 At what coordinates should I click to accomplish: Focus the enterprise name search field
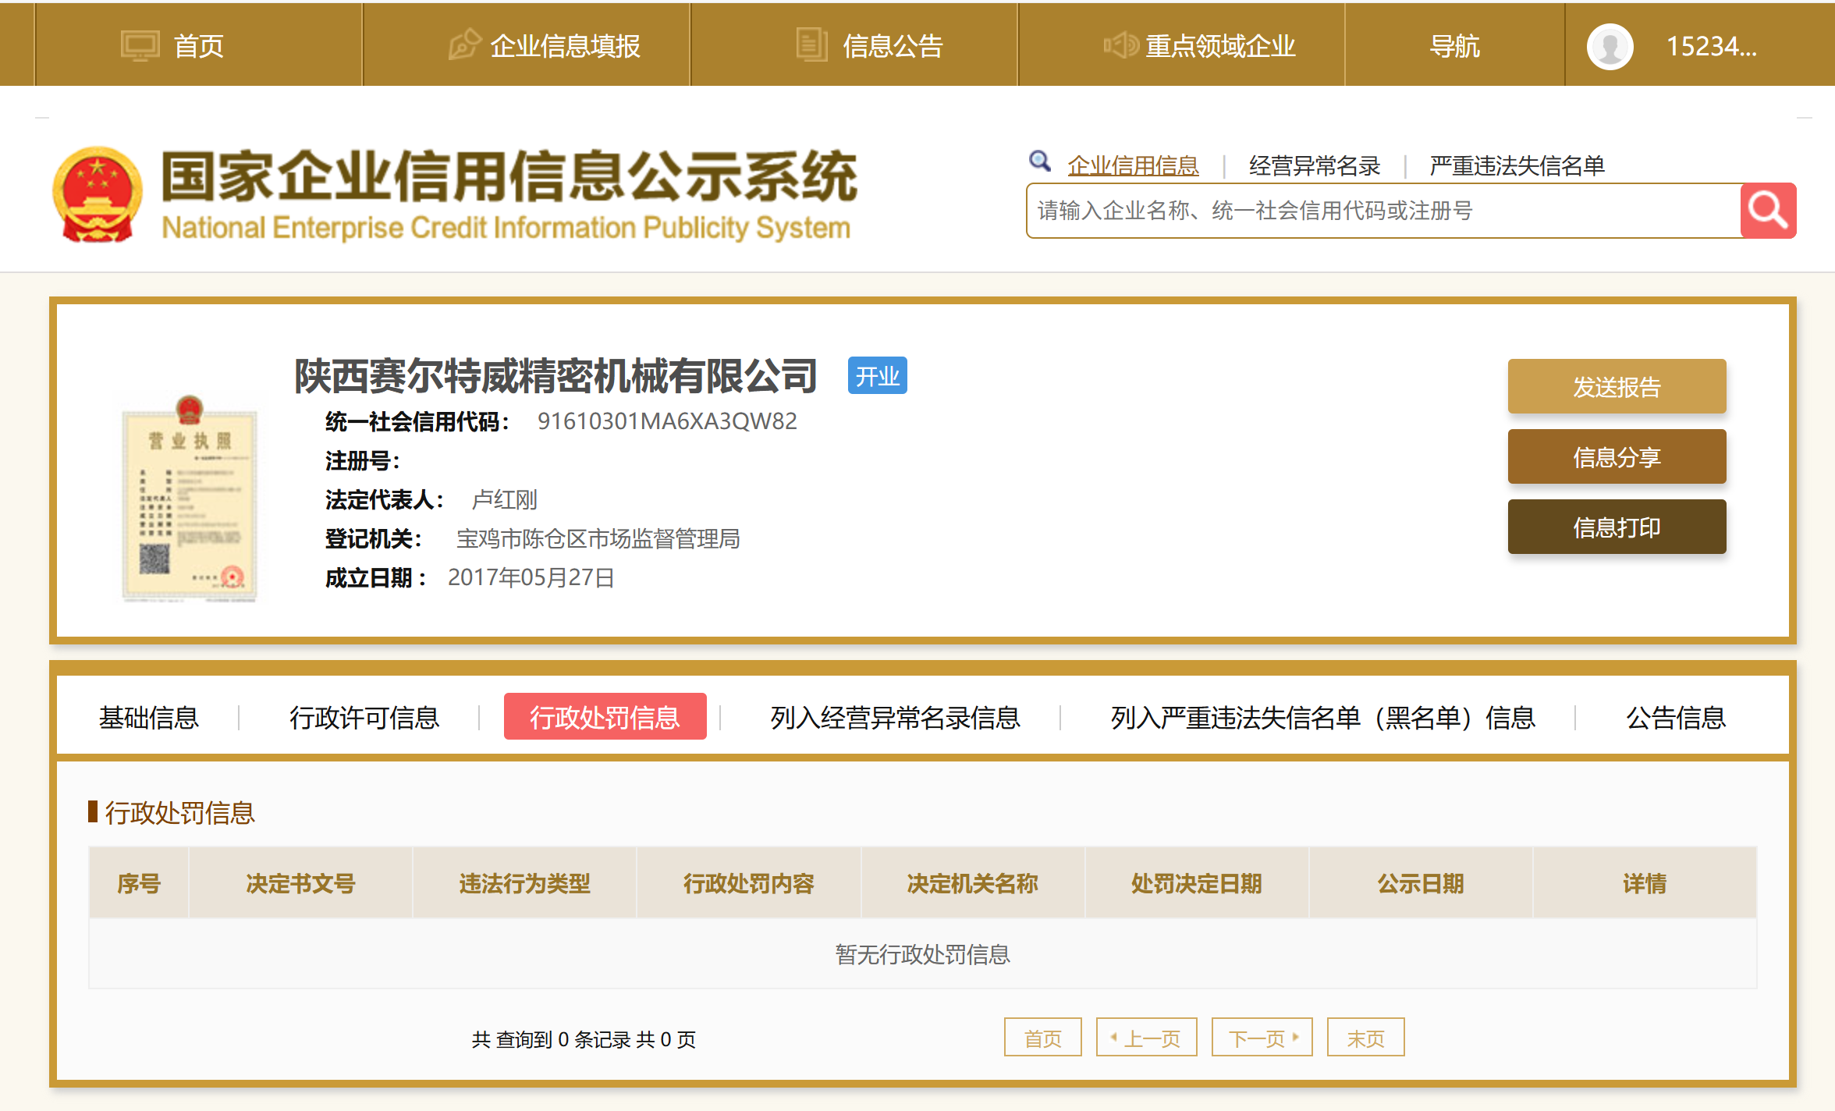[x=1381, y=211]
